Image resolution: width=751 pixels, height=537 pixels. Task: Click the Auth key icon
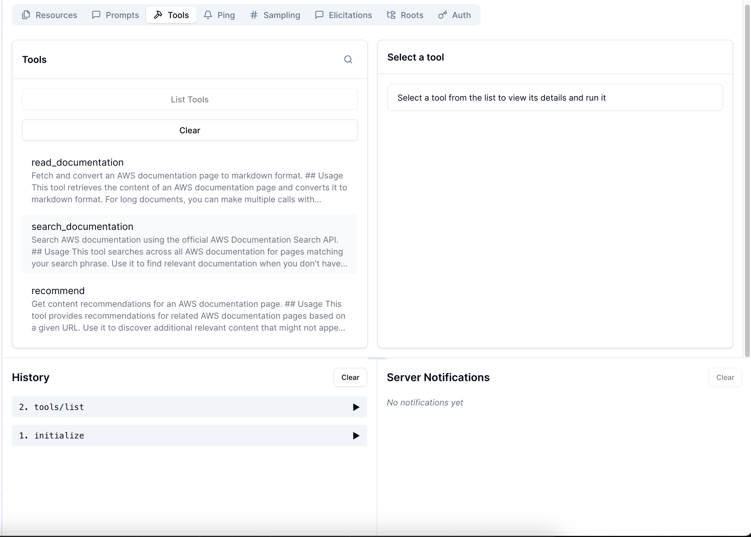(x=442, y=15)
